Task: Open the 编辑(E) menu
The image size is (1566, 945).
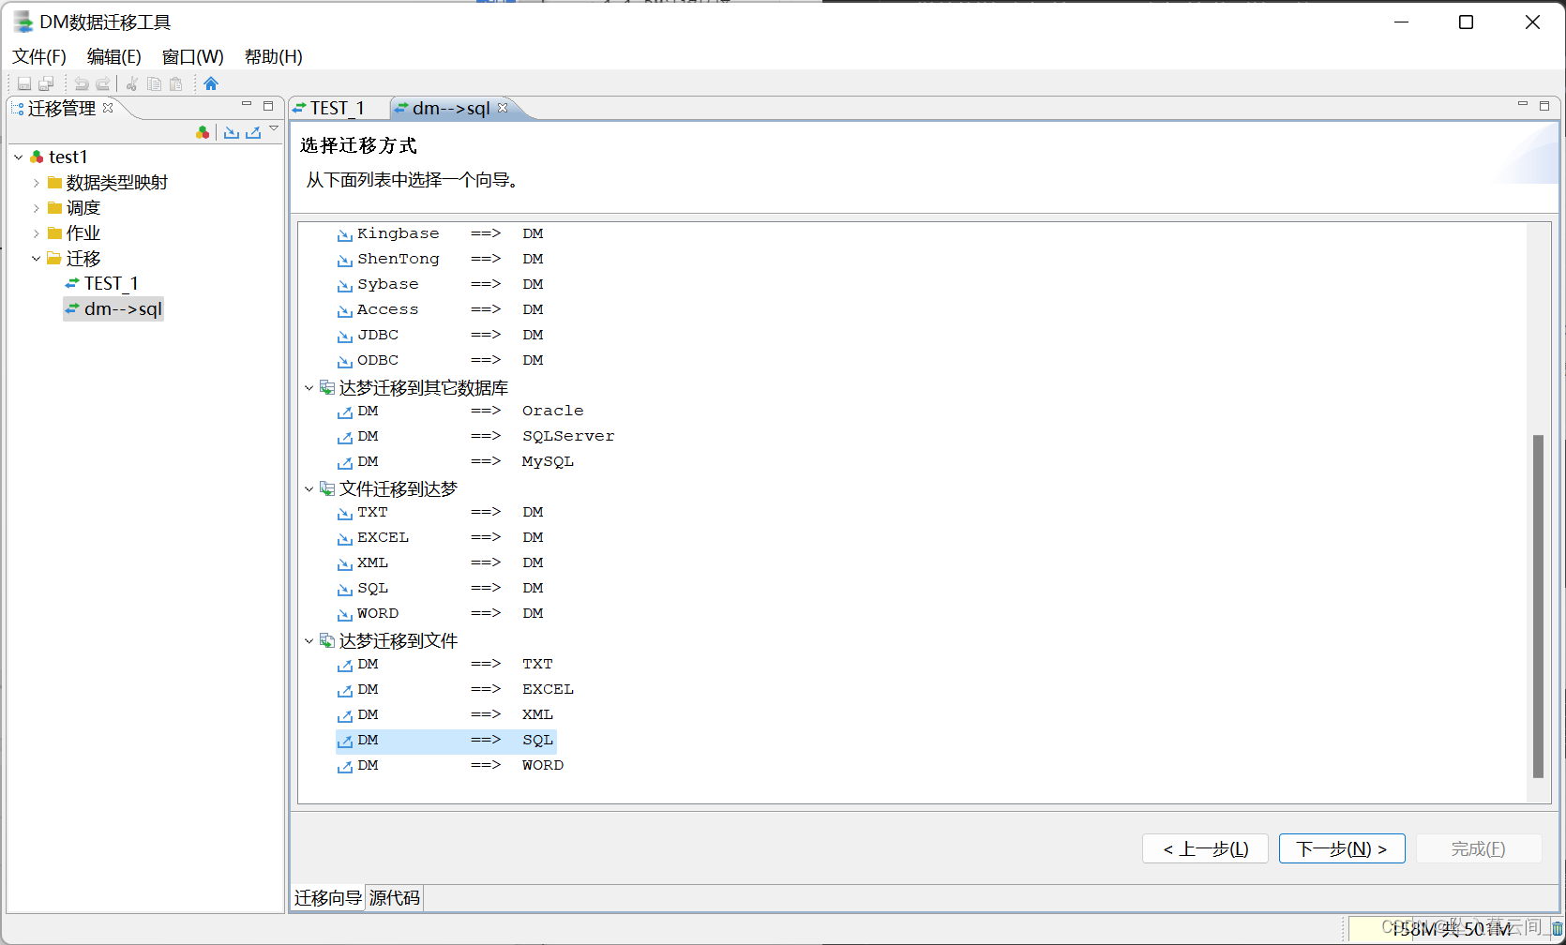Action: click(x=114, y=56)
